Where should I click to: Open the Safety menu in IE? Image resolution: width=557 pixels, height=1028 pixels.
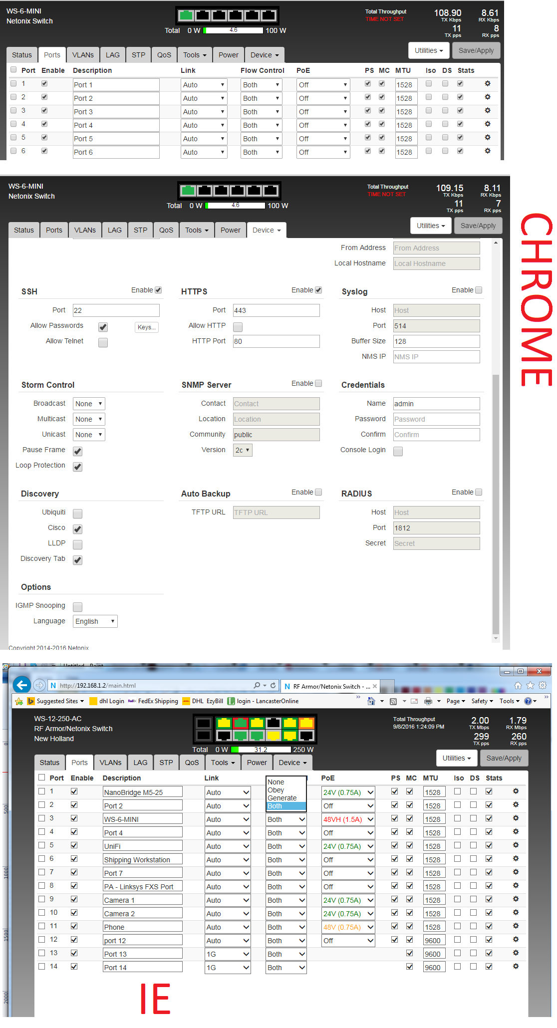tap(482, 701)
